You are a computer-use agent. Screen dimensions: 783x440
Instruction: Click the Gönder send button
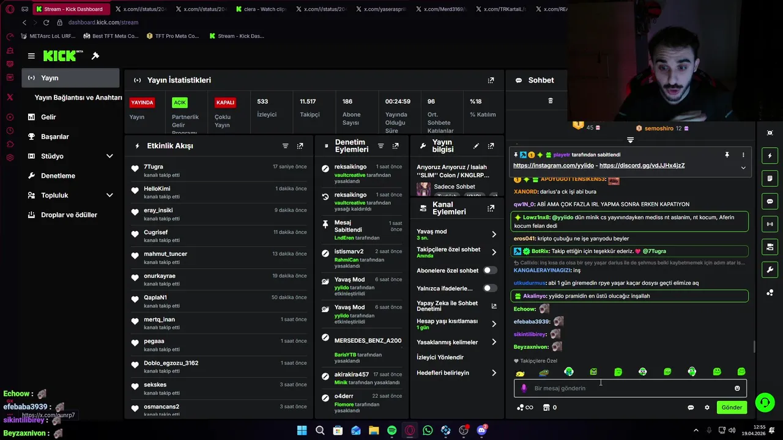tap(732, 408)
